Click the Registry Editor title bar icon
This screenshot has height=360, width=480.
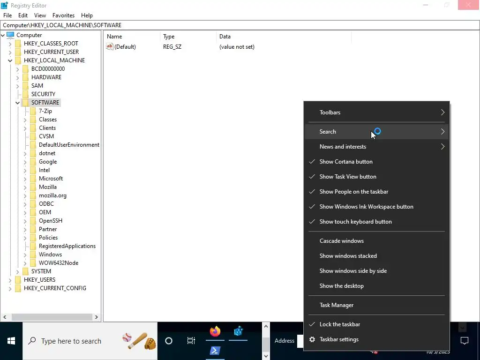(4, 5)
